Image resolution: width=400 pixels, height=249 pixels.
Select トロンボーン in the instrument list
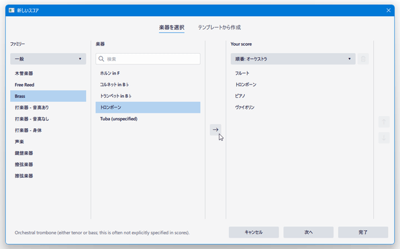click(x=148, y=107)
